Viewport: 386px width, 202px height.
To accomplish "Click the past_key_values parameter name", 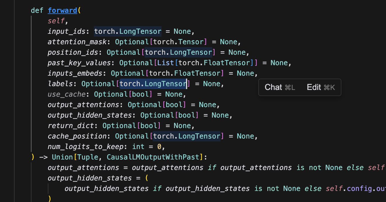I will pyautogui.click(x=79, y=63).
